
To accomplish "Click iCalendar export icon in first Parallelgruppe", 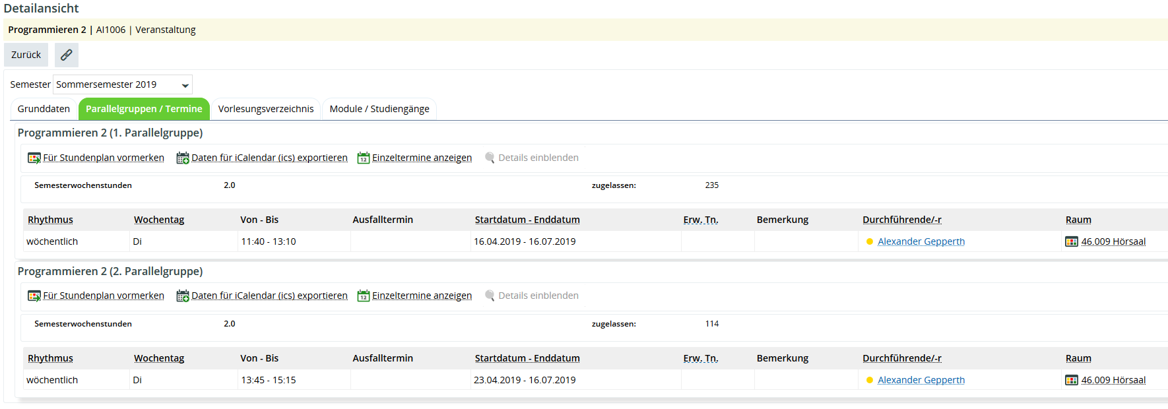I will coord(183,158).
